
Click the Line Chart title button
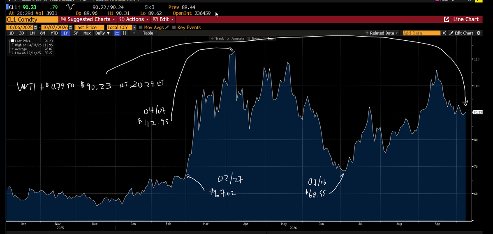point(465,19)
